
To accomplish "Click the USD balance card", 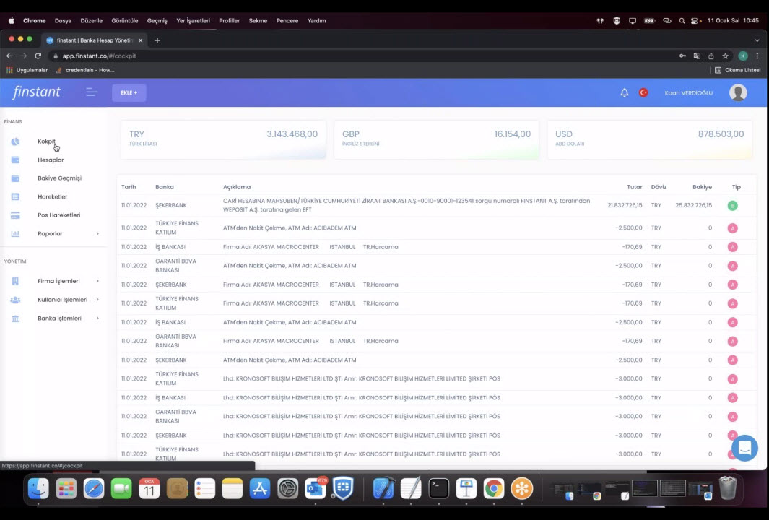I will [649, 139].
